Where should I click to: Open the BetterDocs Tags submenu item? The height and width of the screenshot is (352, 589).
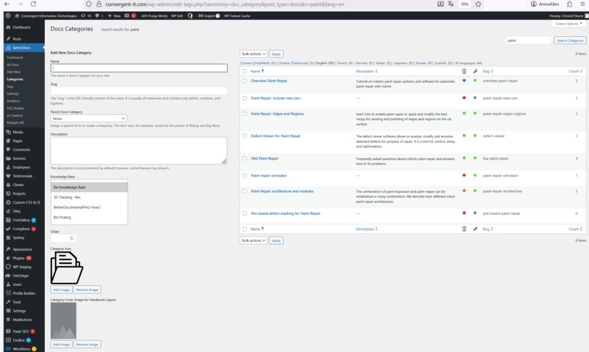[10, 86]
